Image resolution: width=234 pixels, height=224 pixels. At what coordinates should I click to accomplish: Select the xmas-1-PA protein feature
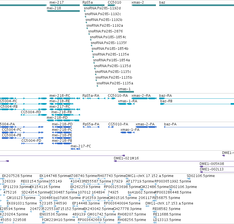(x=127, y=132)
